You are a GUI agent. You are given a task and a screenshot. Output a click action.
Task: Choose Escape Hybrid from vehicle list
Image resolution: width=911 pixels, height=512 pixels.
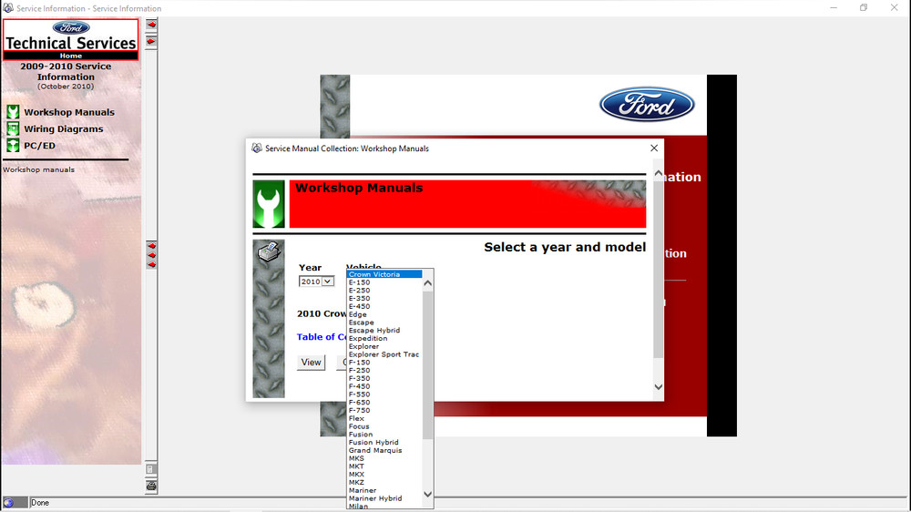(x=384, y=331)
